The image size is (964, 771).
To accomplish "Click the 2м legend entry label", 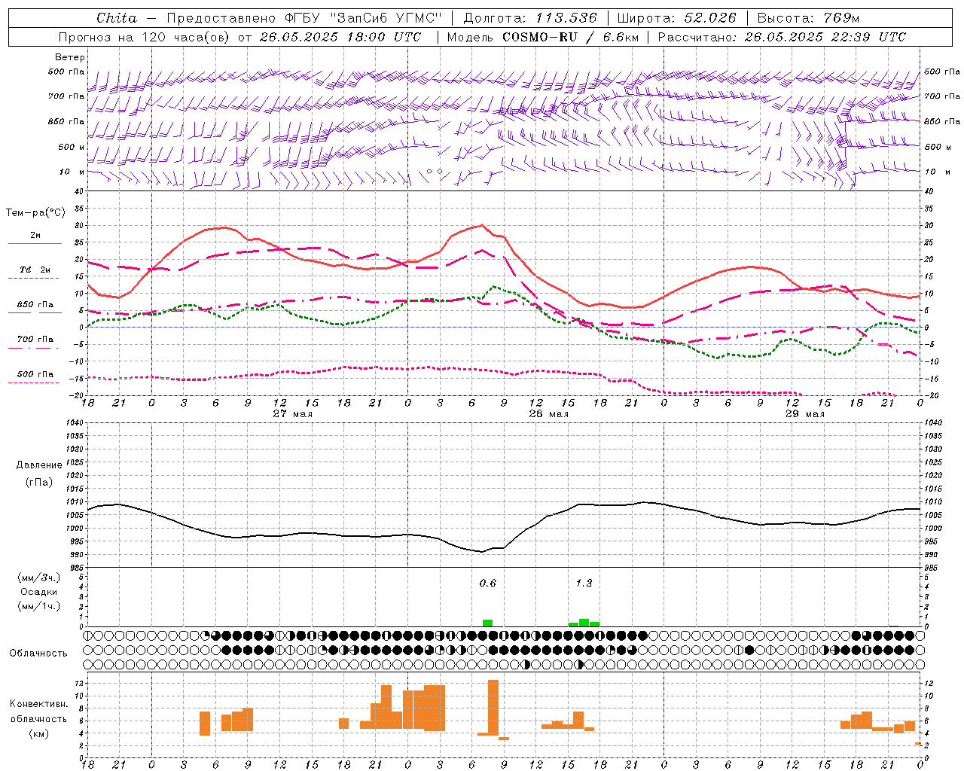I will click(x=35, y=236).
